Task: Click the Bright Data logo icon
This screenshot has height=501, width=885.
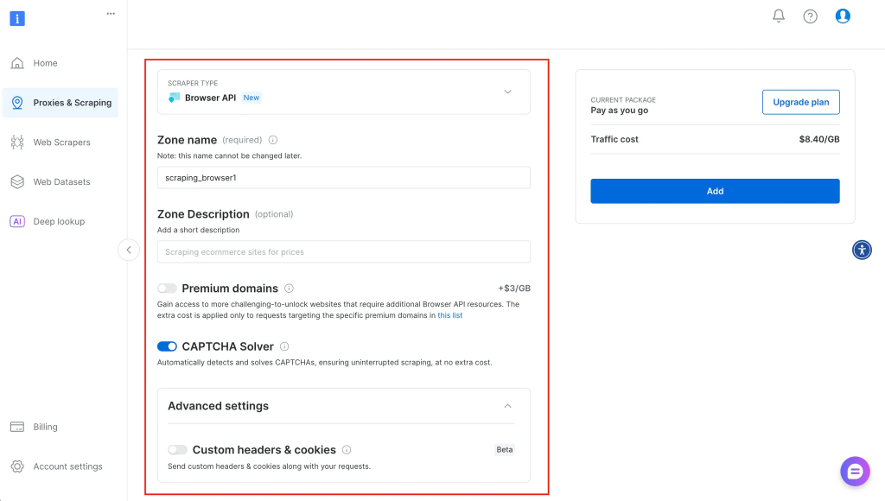Action: point(17,18)
